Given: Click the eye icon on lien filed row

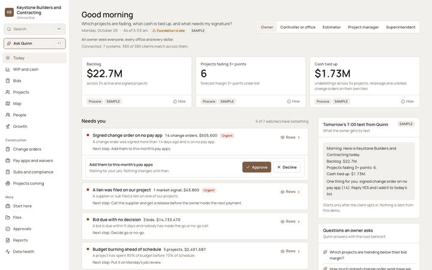Looking at the screenshot, I should click(282, 192).
